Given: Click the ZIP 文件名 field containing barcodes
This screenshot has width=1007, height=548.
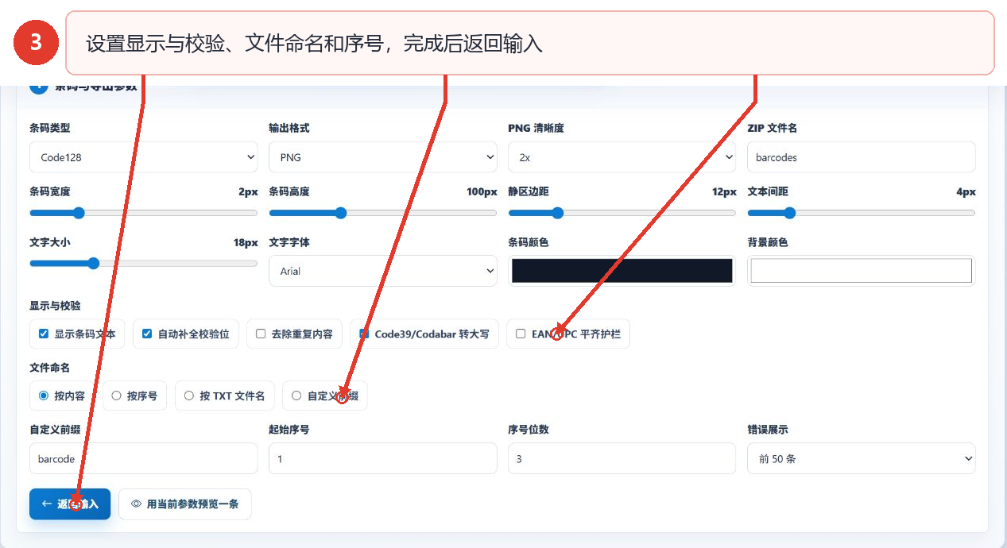Looking at the screenshot, I should 862,157.
